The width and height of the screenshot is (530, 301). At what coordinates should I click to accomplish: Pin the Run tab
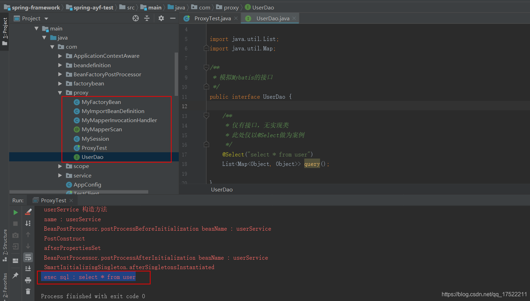[x=15, y=275]
